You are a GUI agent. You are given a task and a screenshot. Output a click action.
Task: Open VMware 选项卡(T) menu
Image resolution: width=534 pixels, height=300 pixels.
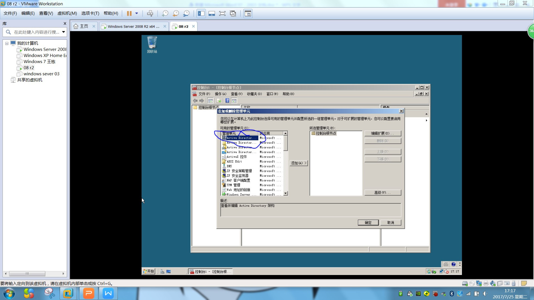coord(90,13)
